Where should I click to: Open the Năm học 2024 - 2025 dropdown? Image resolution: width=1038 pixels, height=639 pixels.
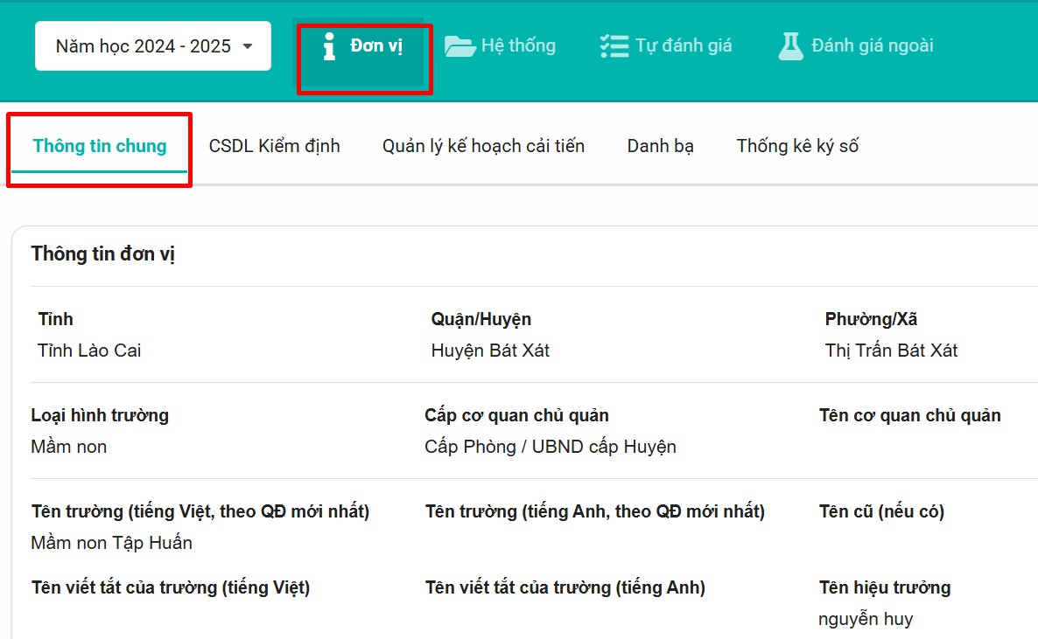(x=153, y=46)
